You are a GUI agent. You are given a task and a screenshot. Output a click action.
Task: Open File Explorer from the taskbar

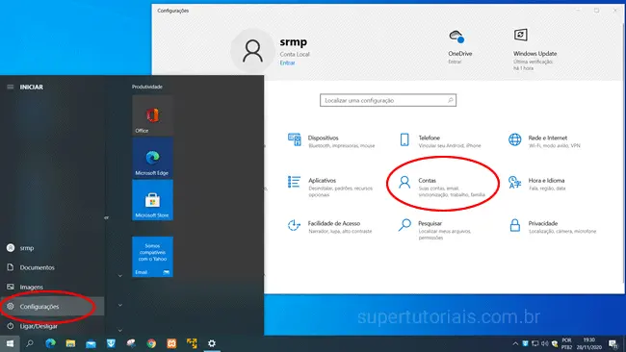click(70, 343)
